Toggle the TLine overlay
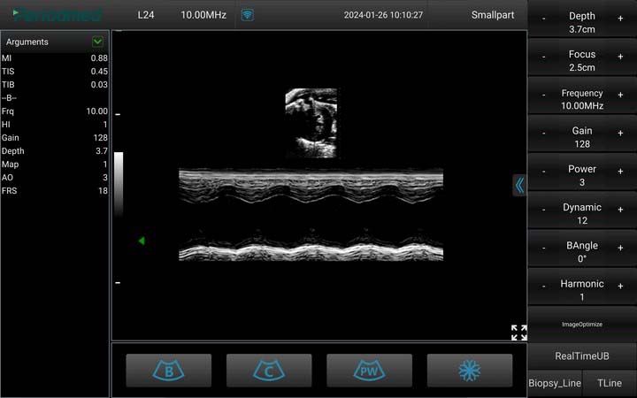This screenshot has width=637, height=398. (609, 383)
